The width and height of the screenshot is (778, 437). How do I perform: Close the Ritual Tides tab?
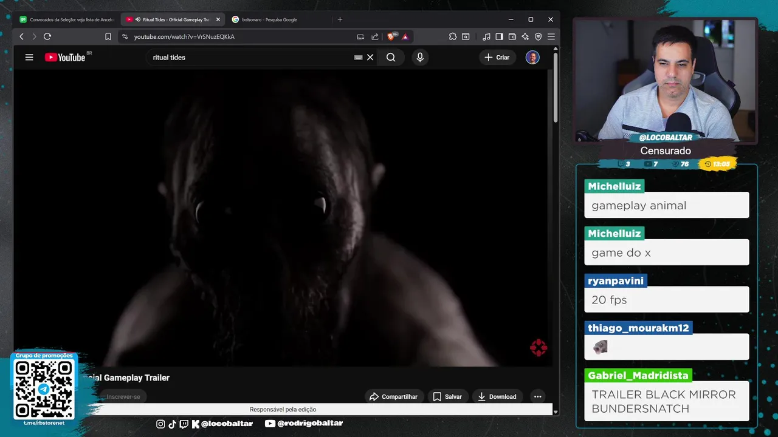pos(218,19)
